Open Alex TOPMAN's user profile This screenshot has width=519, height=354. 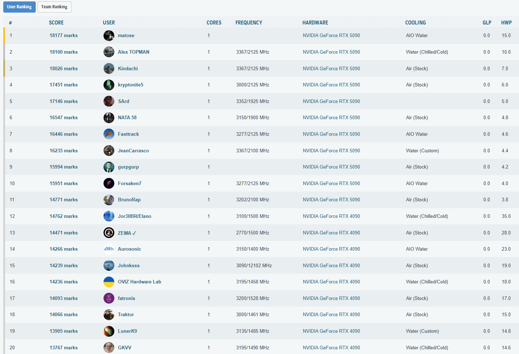pos(133,52)
